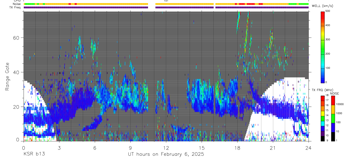Click the '24' tick label on the UT hours axis
The width and height of the screenshot is (347, 160).
[309, 148]
